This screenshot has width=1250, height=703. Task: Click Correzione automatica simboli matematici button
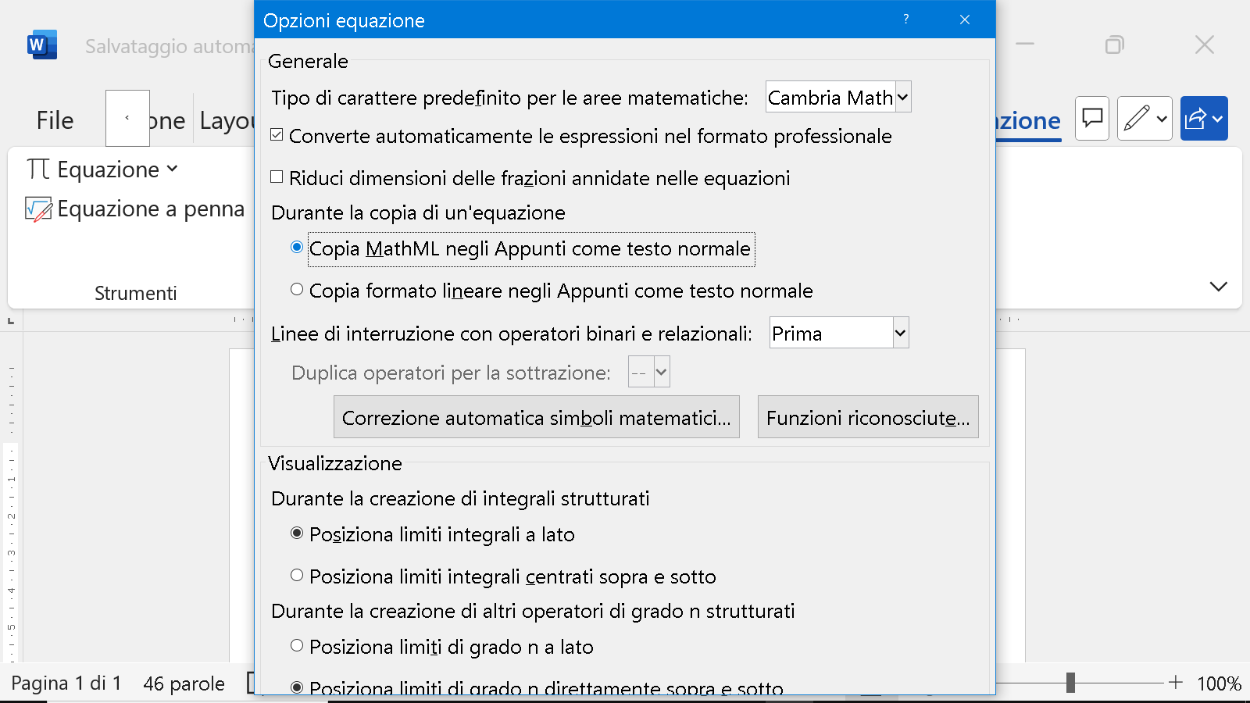536,417
